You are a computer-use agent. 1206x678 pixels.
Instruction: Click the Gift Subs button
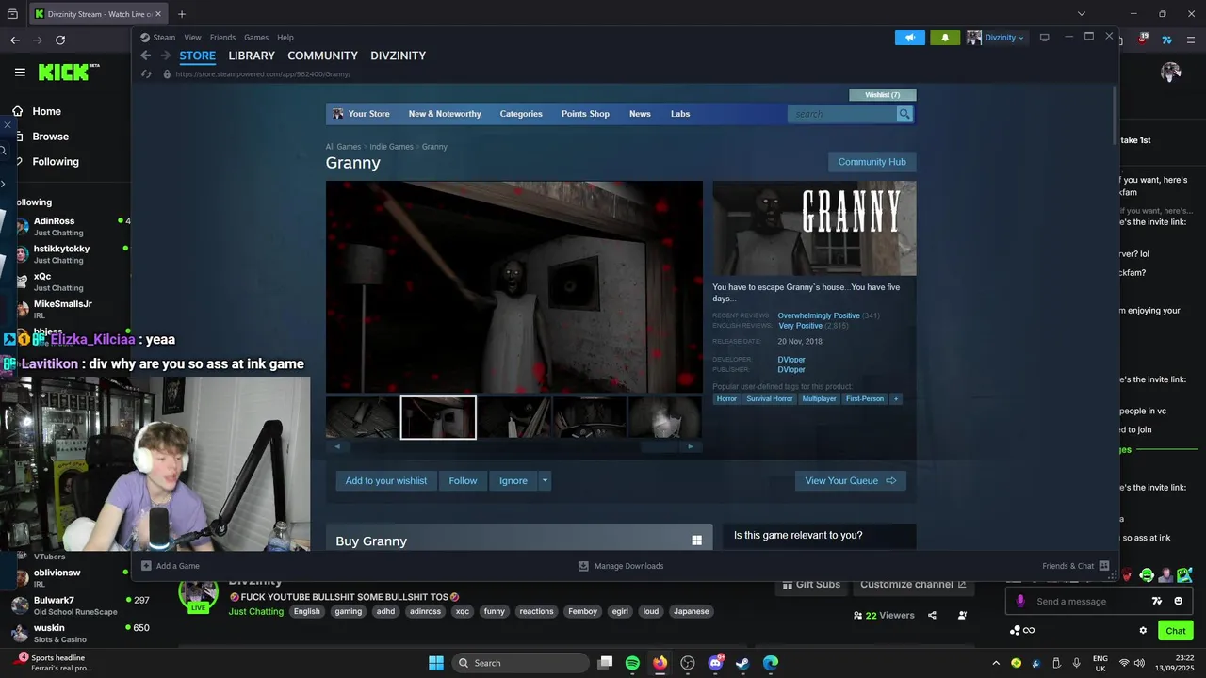(809, 584)
